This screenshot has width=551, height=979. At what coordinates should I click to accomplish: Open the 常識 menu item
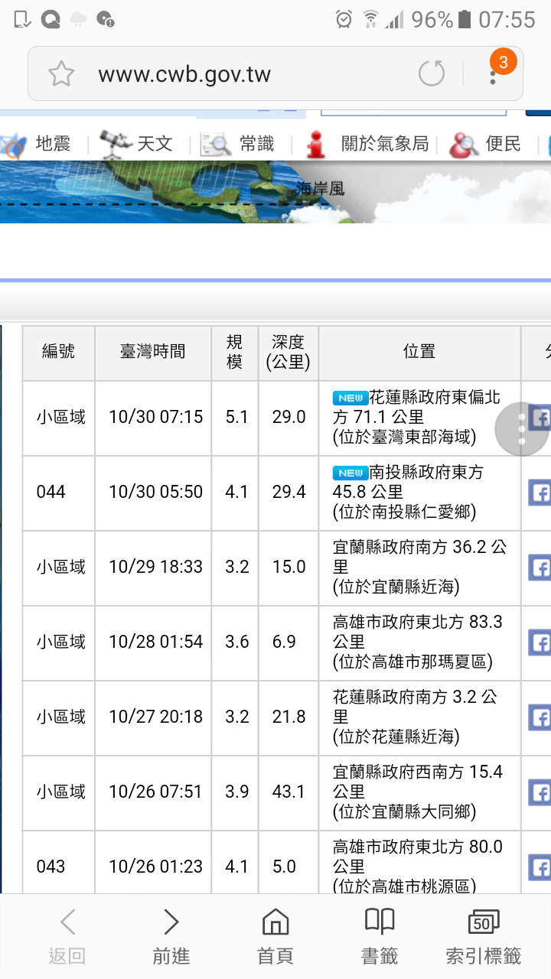256,143
